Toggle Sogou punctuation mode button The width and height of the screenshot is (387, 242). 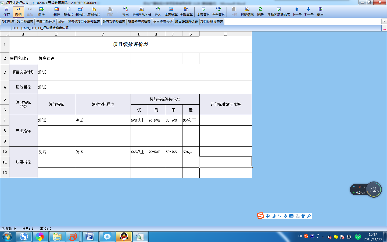pos(279,216)
